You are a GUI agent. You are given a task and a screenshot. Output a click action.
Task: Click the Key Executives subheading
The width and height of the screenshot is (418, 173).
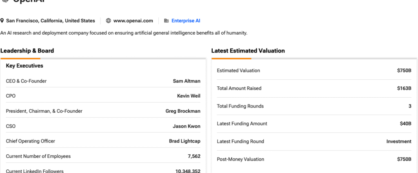tap(24, 66)
